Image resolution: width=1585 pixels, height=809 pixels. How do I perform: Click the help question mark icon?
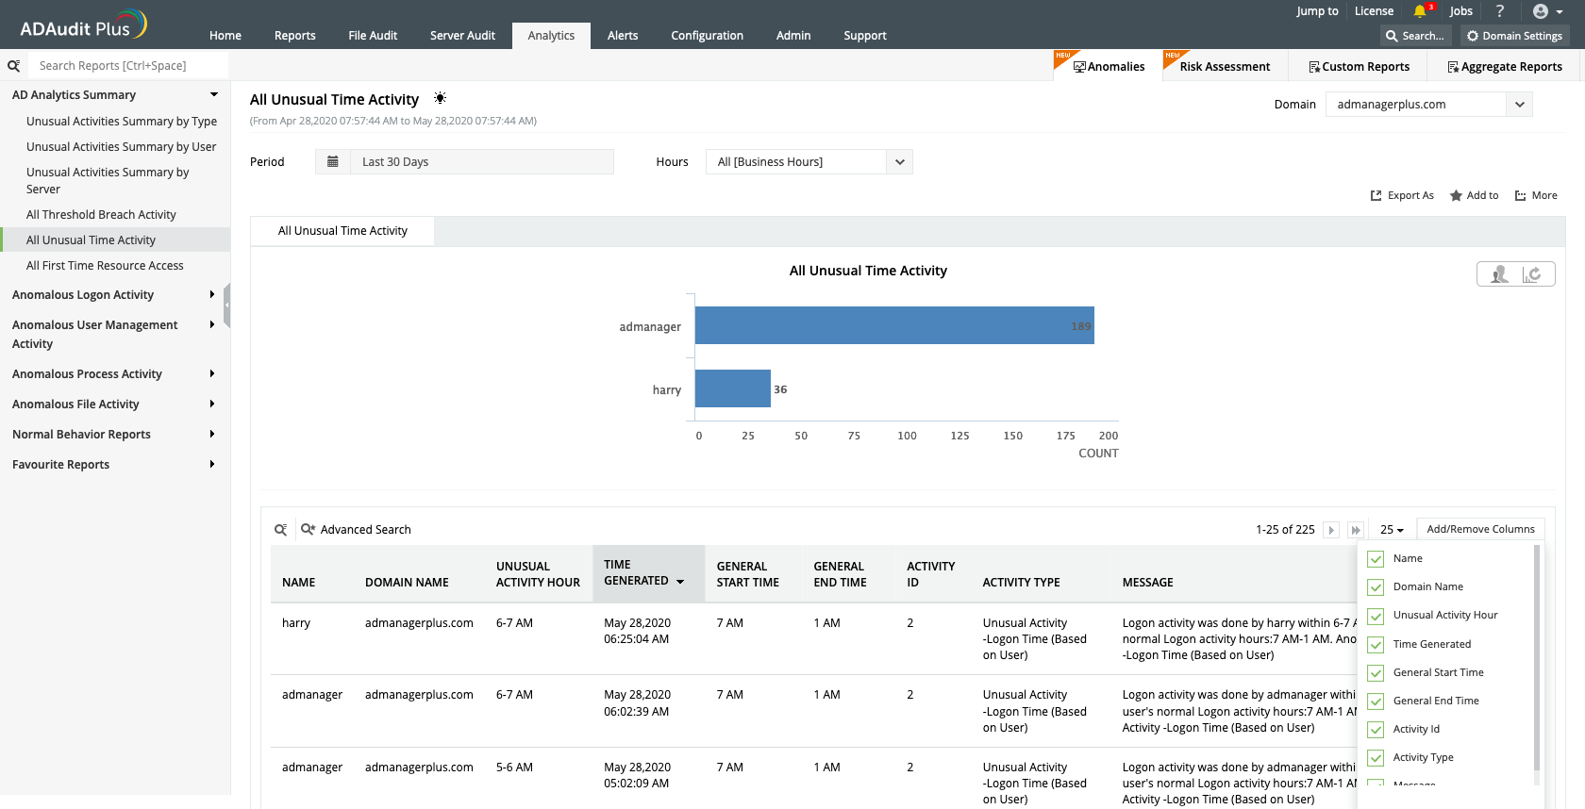1500,11
